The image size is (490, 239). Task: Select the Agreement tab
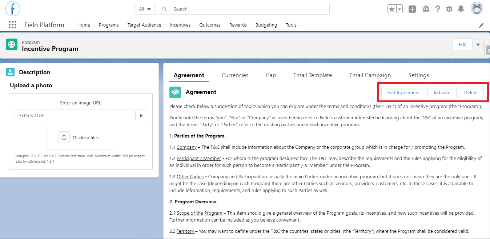(189, 75)
